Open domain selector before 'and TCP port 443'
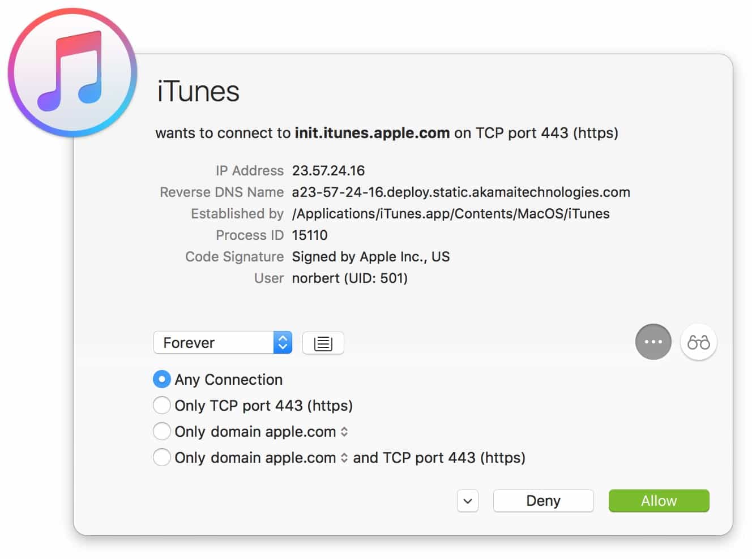Viewport: 752px width, 559px height. click(x=344, y=458)
